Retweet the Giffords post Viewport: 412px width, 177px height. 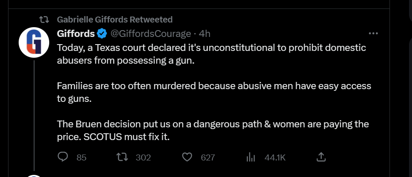coord(122,157)
